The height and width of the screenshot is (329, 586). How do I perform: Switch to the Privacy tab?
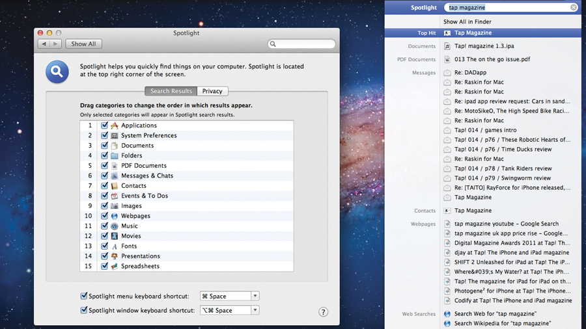[212, 91]
